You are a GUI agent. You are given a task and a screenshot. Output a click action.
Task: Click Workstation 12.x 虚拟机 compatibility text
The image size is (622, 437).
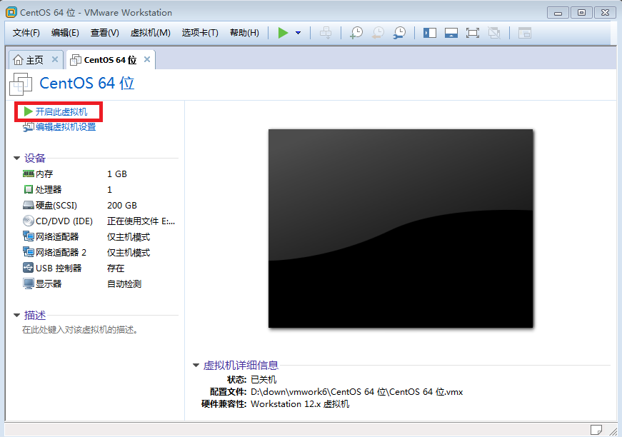(300, 404)
